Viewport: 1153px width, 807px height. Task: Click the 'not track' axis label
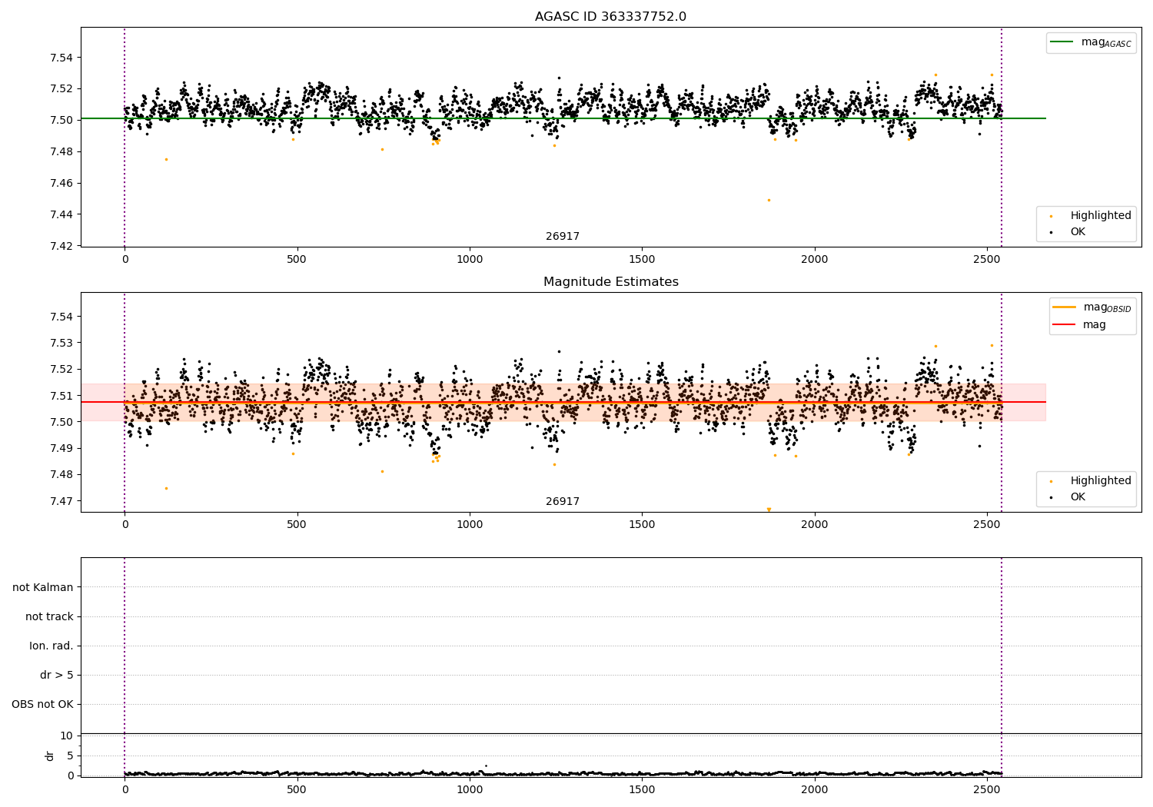pos(49,616)
